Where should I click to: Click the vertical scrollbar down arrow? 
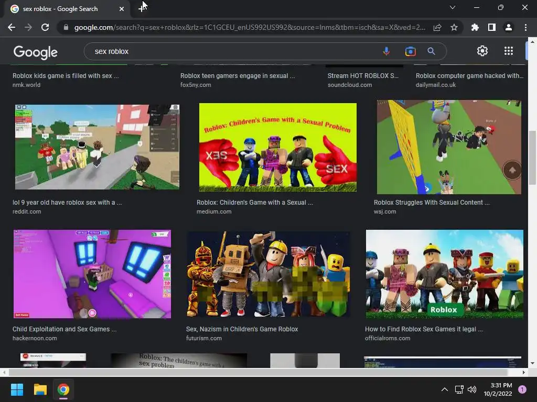[532, 363]
